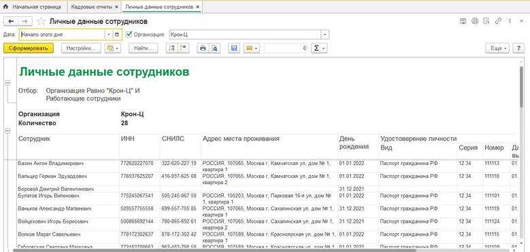Click Номер cell 111124
Image resolution: width=530 pixels, height=252 pixels.
pos(492,221)
